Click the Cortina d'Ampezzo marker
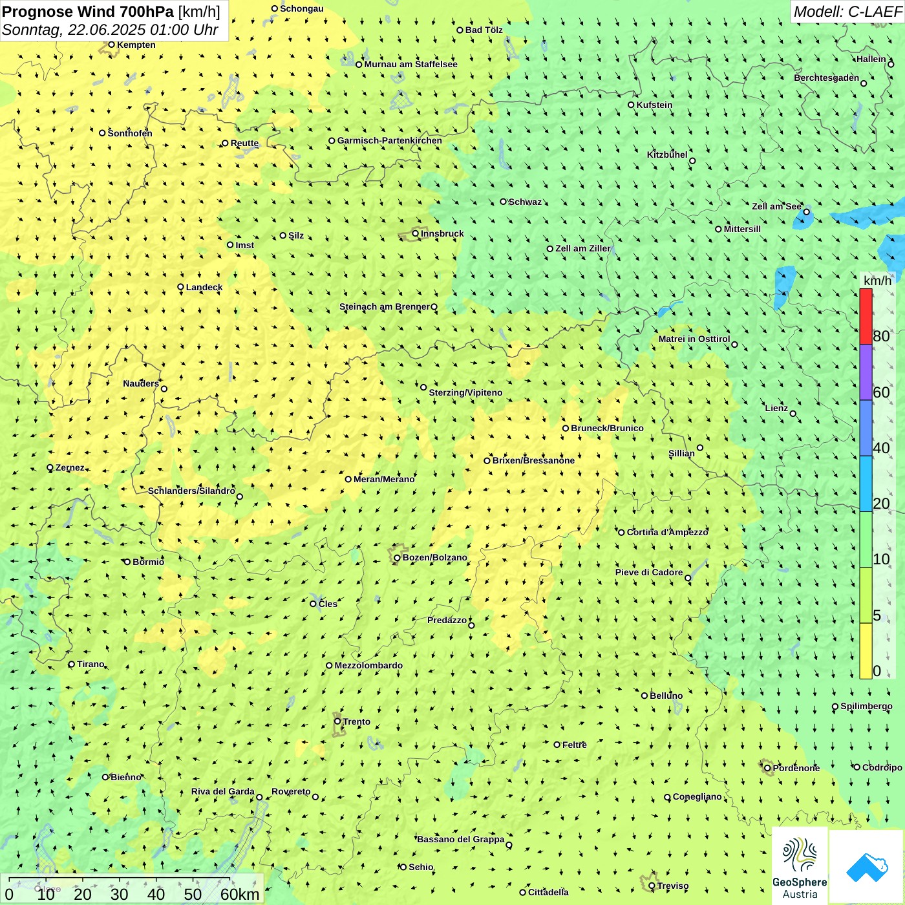The width and height of the screenshot is (905, 905). coord(622,533)
